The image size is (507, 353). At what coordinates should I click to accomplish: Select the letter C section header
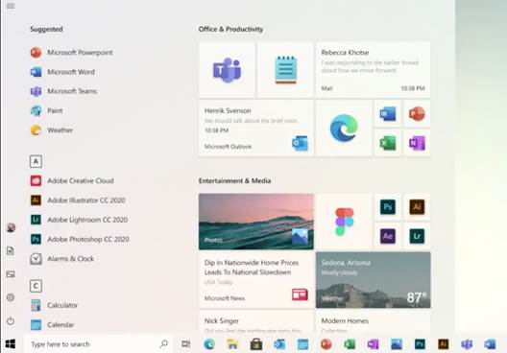tap(36, 286)
